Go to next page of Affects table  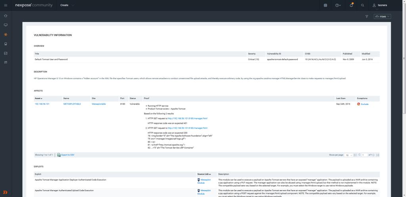click(373, 155)
